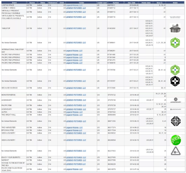
Task: Open holder link in ALPHA row
Action: 74,112
